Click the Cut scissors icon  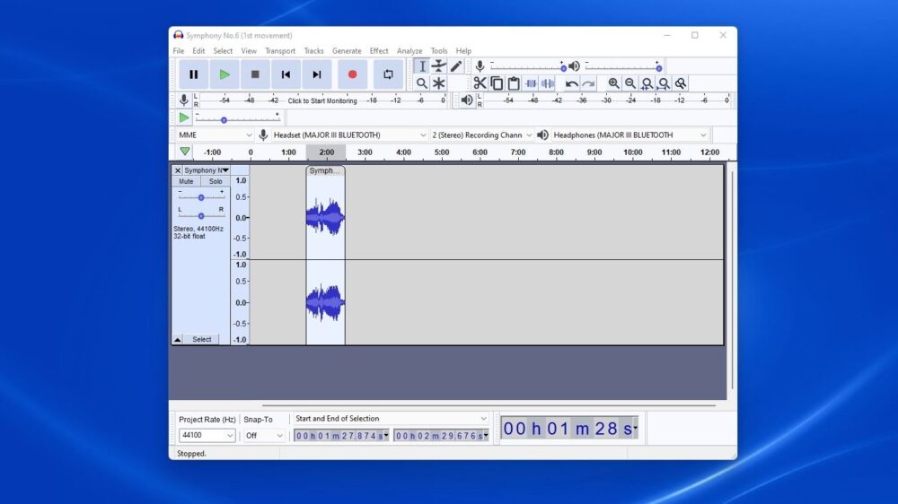(x=480, y=83)
